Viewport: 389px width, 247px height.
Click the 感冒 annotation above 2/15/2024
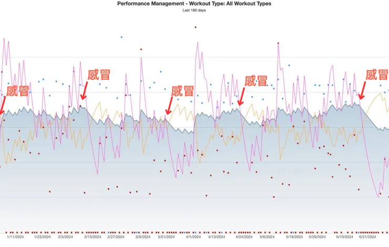(x=99, y=75)
